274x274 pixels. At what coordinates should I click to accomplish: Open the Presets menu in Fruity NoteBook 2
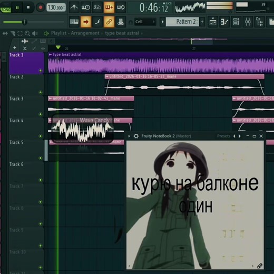[x=223, y=136]
